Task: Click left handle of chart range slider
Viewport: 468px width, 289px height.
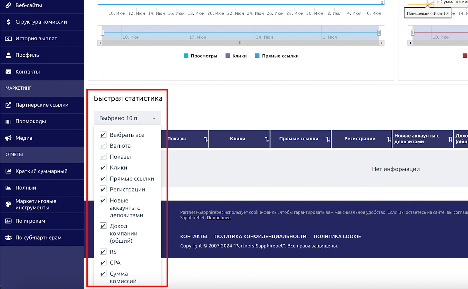Action: click(x=102, y=33)
